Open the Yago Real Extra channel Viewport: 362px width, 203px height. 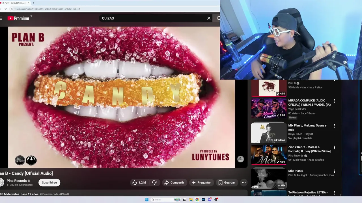pyautogui.click(x=297, y=109)
